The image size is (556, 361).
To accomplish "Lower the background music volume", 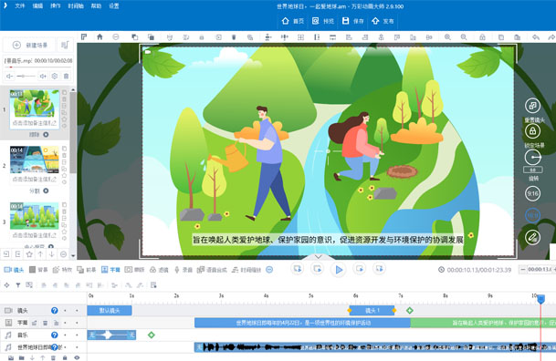I will (x=9, y=76).
